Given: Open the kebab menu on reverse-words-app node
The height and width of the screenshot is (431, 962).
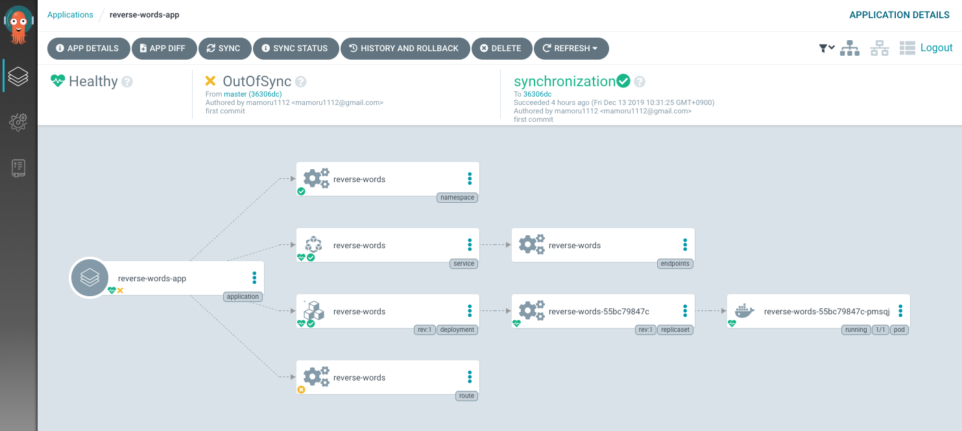Looking at the screenshot, I should click(x=254, y=277).
